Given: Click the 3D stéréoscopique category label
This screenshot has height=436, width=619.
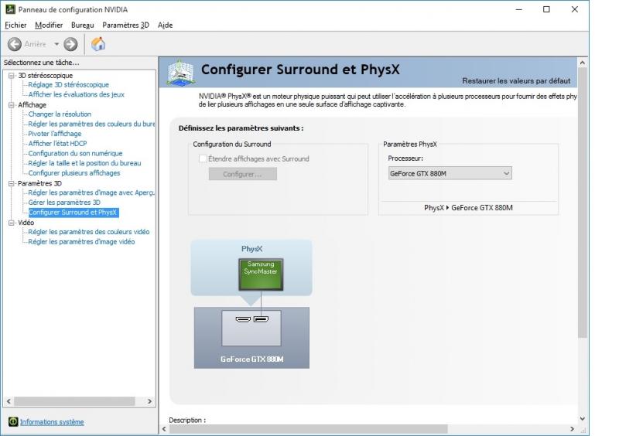Looking at the screenshot, I should pos(46,75).
